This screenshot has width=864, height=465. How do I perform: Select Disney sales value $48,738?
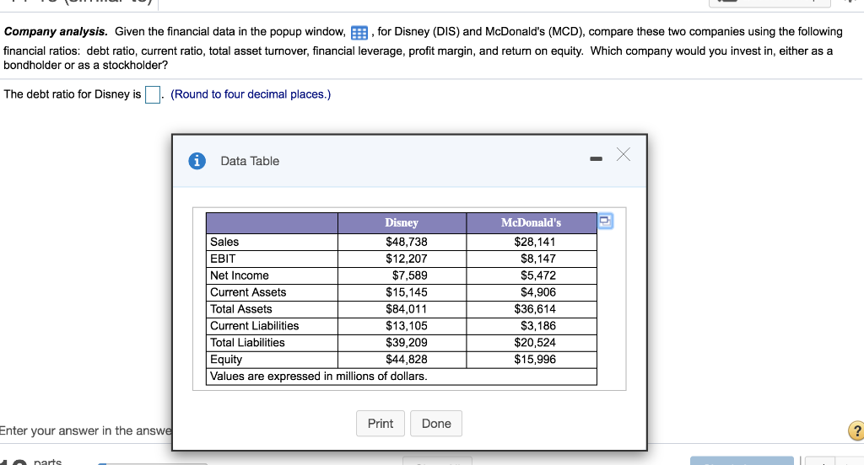coord(407,242)
